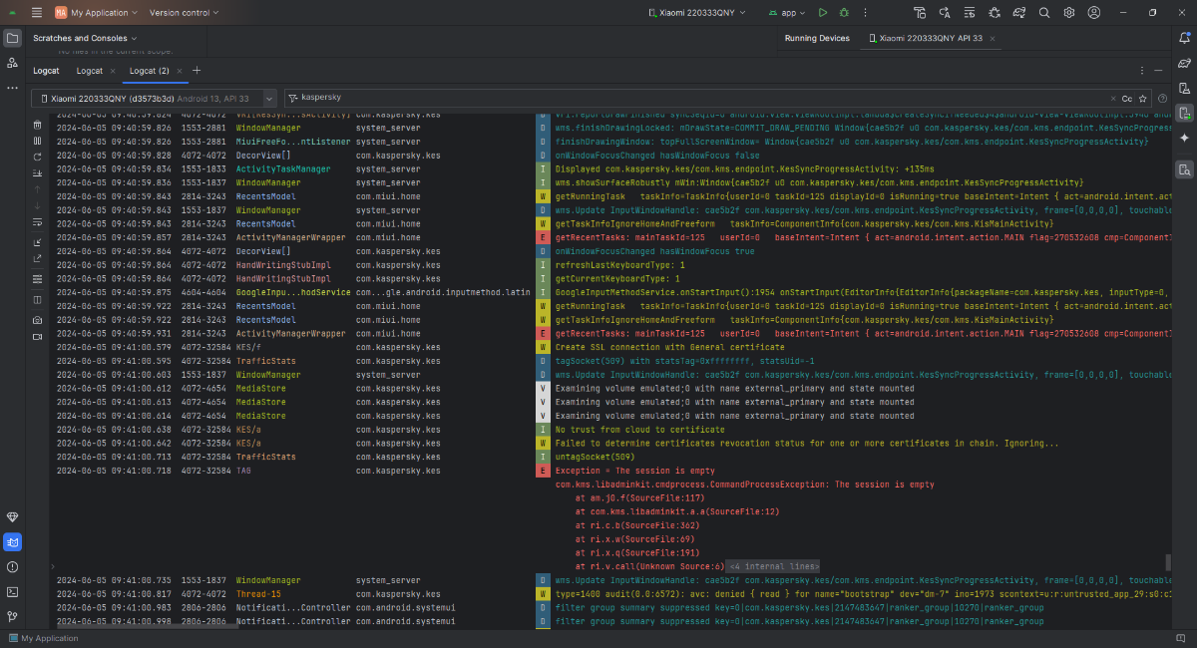Screen dimensions: 1197x648
Task: Expand the 4 internal lines fold
Action: click(774, 566)
